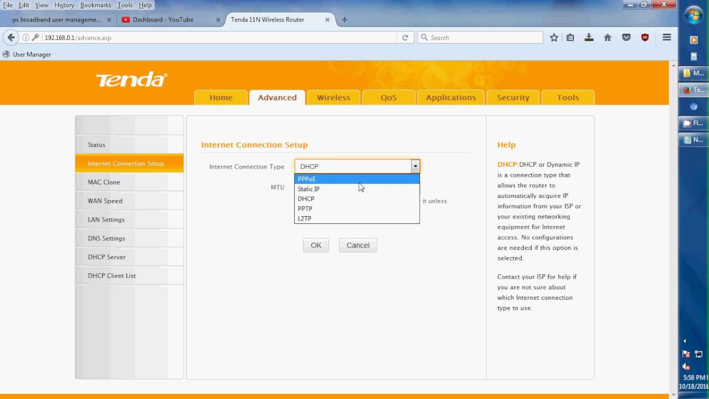
Task: Open the uBlock Origin shield icon
Action: (x=645, y=38)
